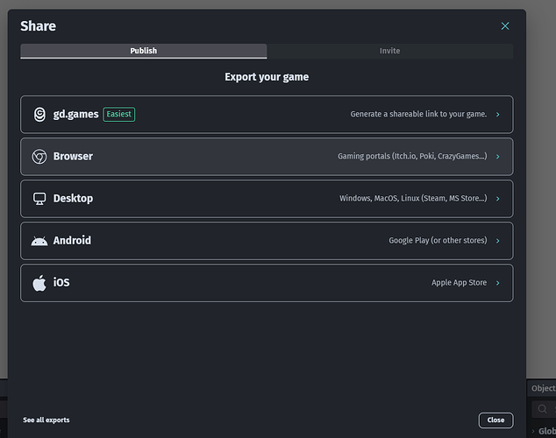Click 'Google Play (or other stores)' text
Viewport: 556px width, 438px height.
(x=438, y=240)
